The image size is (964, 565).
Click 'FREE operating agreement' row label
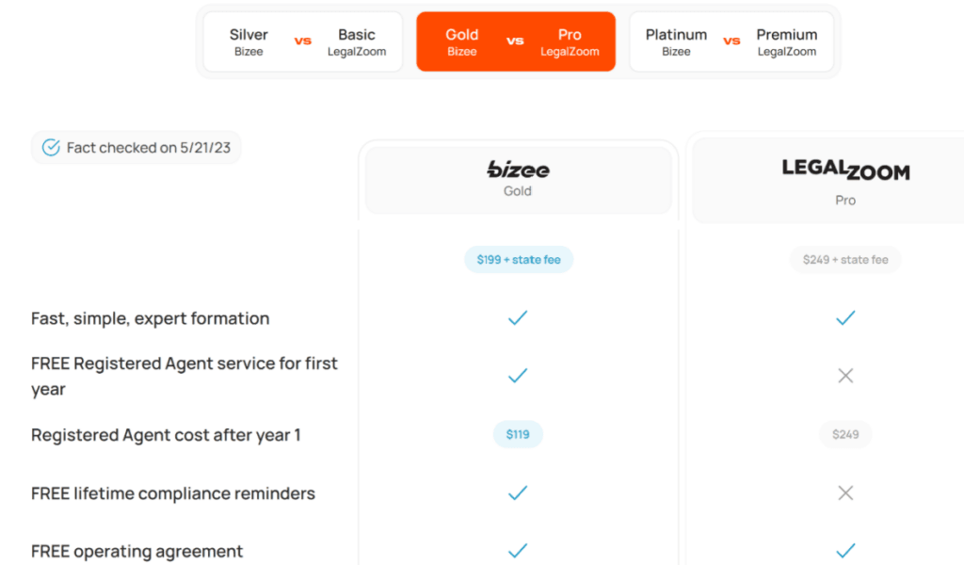(x=137, y=552)
